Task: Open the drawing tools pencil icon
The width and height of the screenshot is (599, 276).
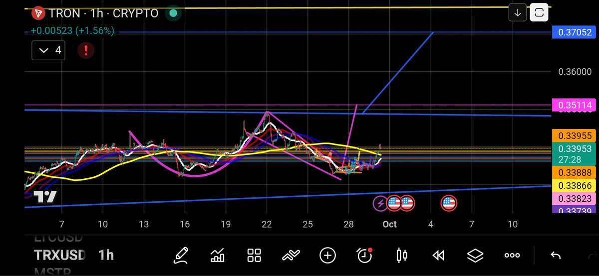Action: 181,256
